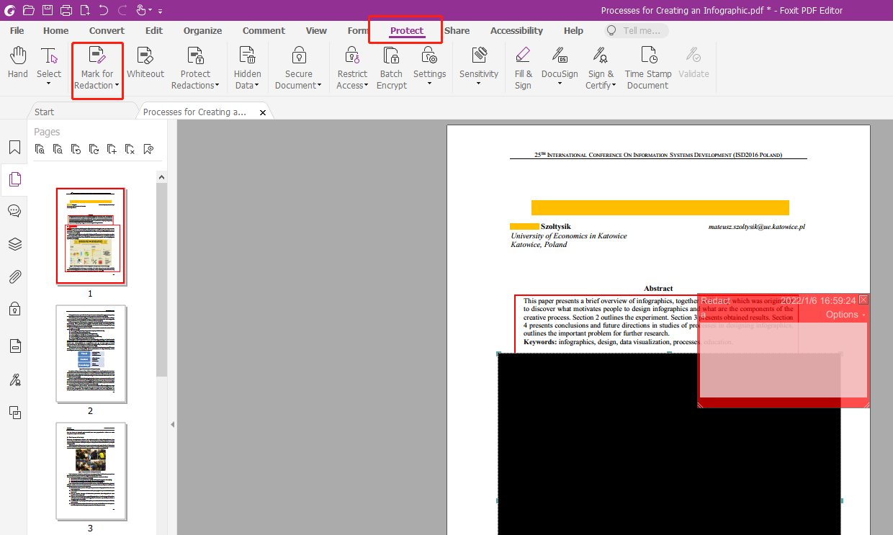Screen dimensions: 893x535
Task: Show the Layers side panel
Action: click(x=14, y=244)
